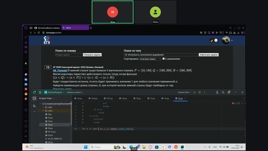The height and width of the screenshot is (151, 268).
Task: Open PyCharm Search Everywhere magnifier
Action: pyautogui.click(x=223, y=92)
